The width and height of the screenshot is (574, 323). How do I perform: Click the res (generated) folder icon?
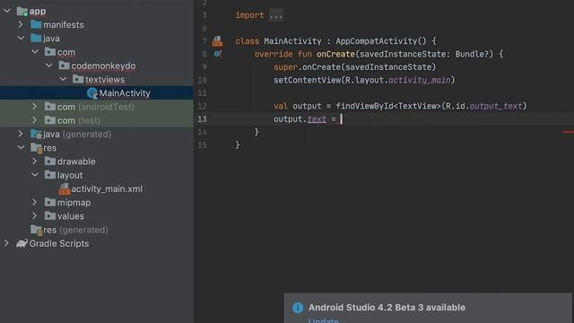pos(36,230)
